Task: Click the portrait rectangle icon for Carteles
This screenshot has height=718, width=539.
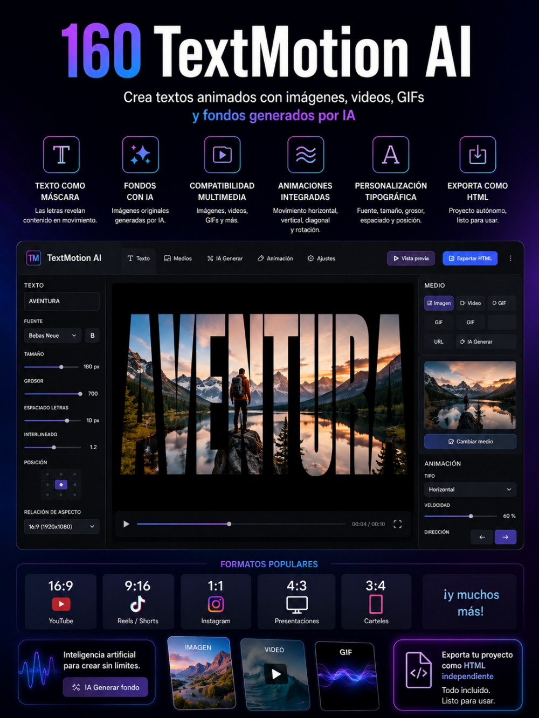Action: pos(376,604)
